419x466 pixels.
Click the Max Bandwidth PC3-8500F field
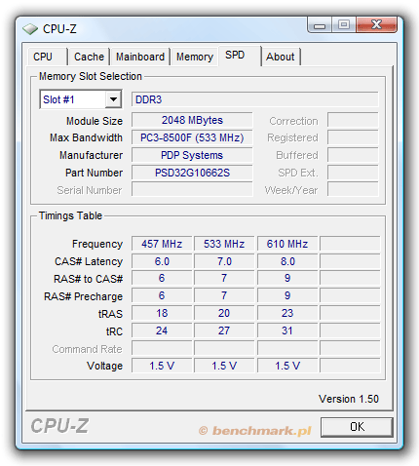click(x=192, y=137)
